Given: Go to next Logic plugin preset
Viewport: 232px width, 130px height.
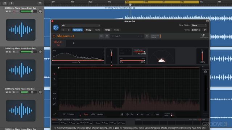Looking at the screenshot, I should (x=68, y=30).
